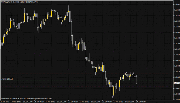The image size is (180, 103).
Task: Click the 1.6047 price scale label
Action: point(177,66)
